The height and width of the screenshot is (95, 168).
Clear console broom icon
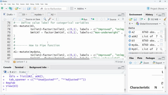point(123,72)
